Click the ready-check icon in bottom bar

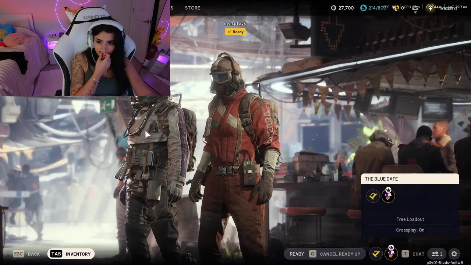[x=376, y=254]
